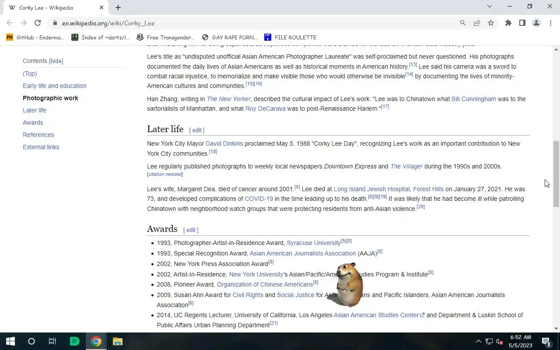Open the Social Justice link
560x350 pixels.
click(296, 295)
